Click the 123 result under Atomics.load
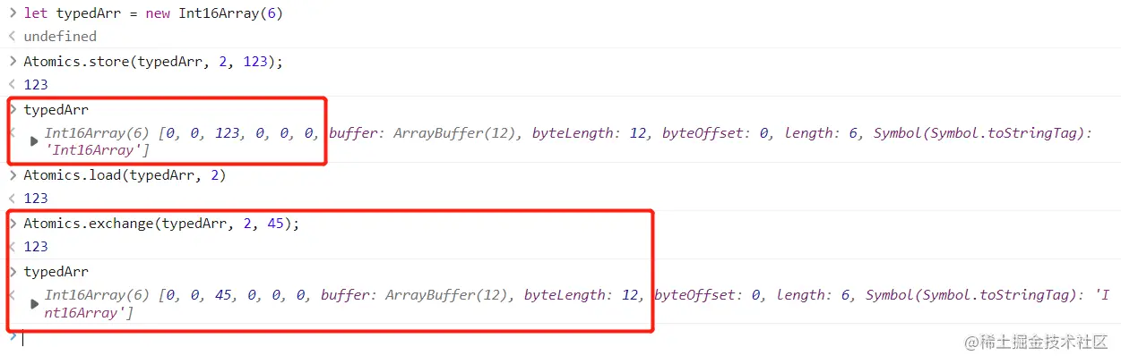 click(x=36, y=199)
